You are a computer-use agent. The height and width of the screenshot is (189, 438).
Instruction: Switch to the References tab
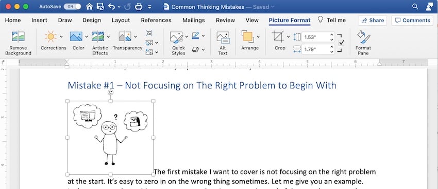pyautogui.click(x=156, y=20)
